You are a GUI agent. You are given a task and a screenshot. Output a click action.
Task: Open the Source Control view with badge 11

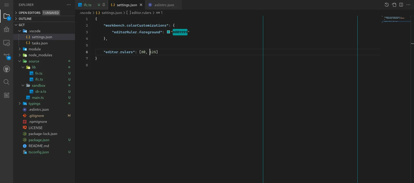point(6,56)
